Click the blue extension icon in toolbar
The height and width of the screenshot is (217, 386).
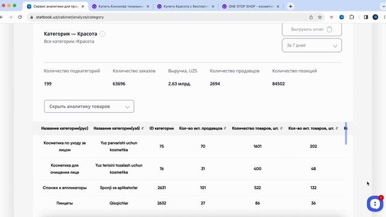point(341,17)
